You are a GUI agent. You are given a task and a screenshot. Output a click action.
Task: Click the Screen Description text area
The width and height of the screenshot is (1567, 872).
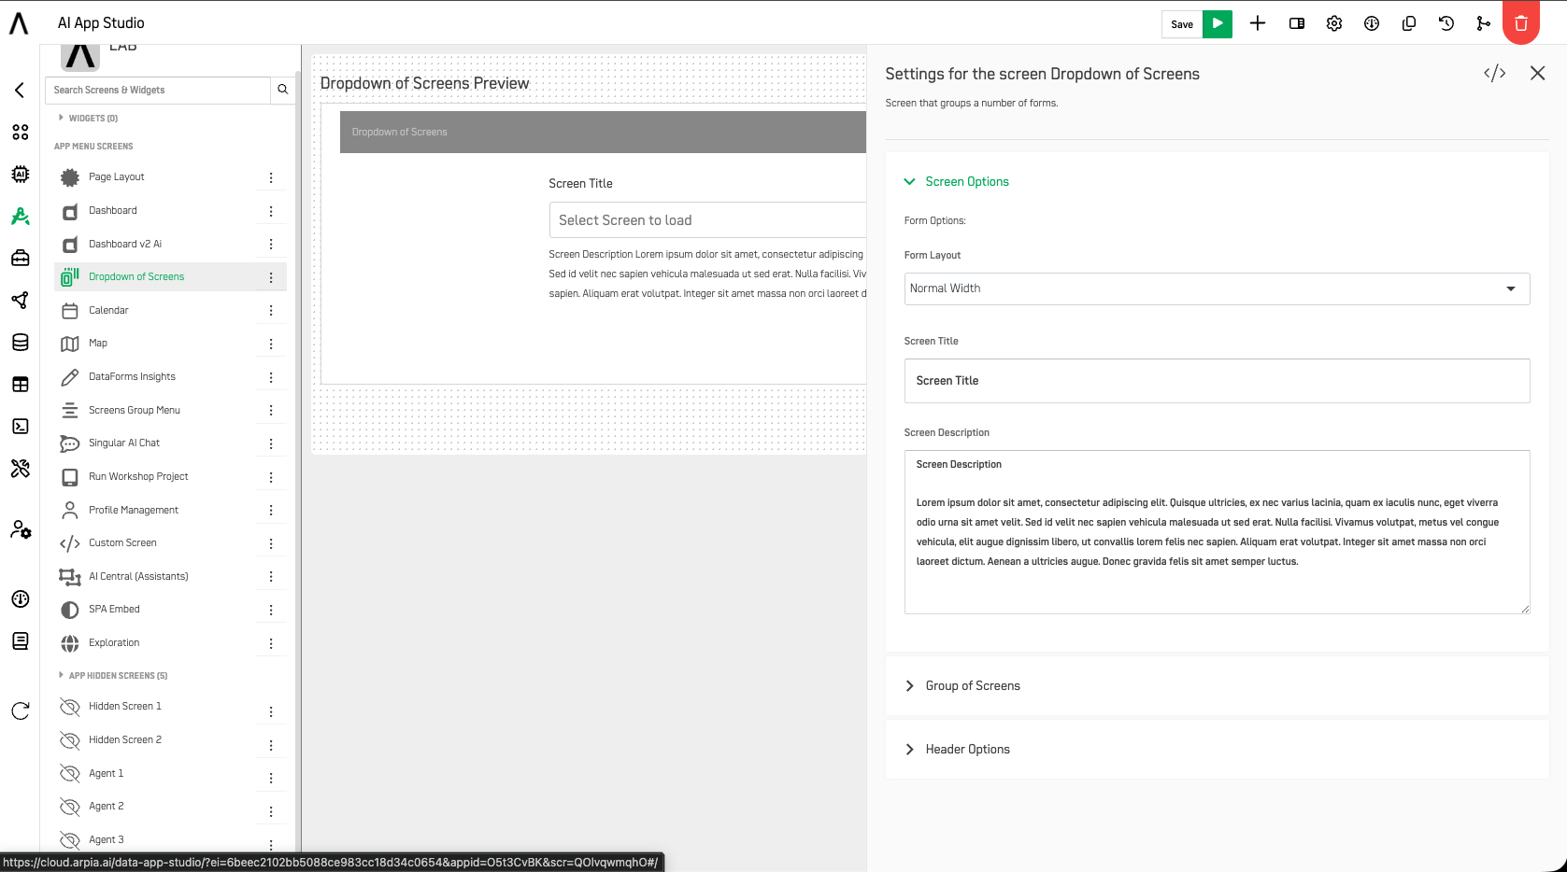1218,532
